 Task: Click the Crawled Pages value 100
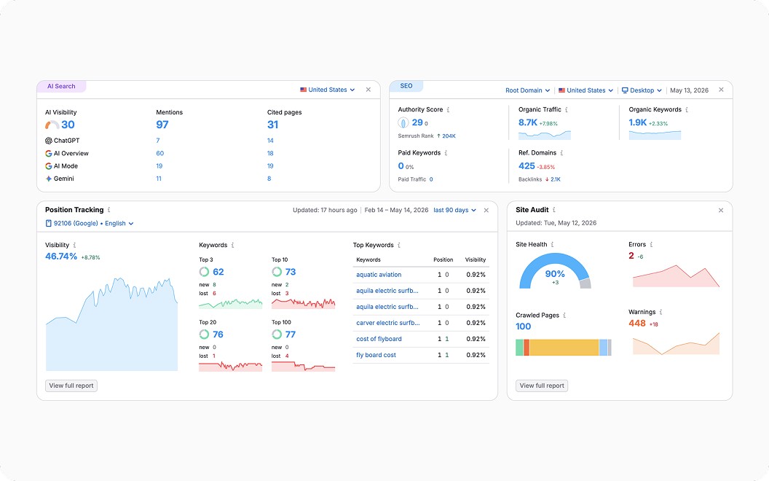pos(524,326)
